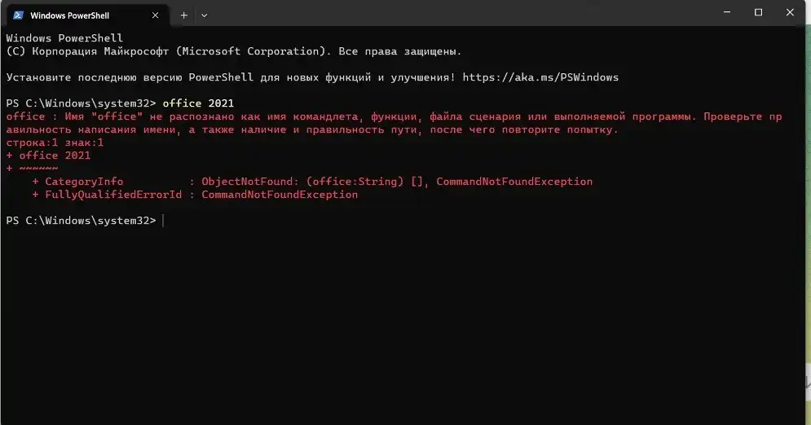Click the cursor at the last prompt
The image size is (811, 425).
click(x=163, y=221)
